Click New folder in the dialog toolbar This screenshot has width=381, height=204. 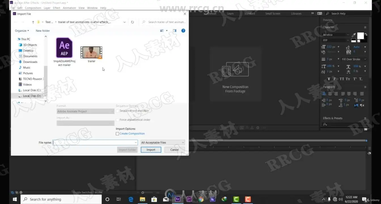[43, 31]
